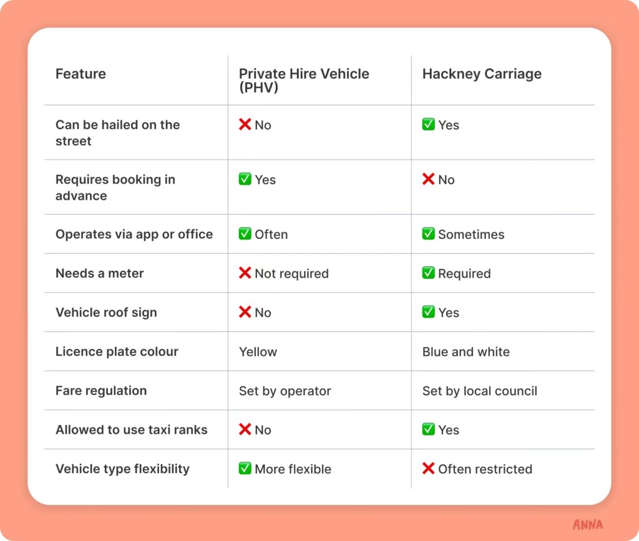Click red cross beside Often restricted
This screenshot has width=639, height=541.
429,469
